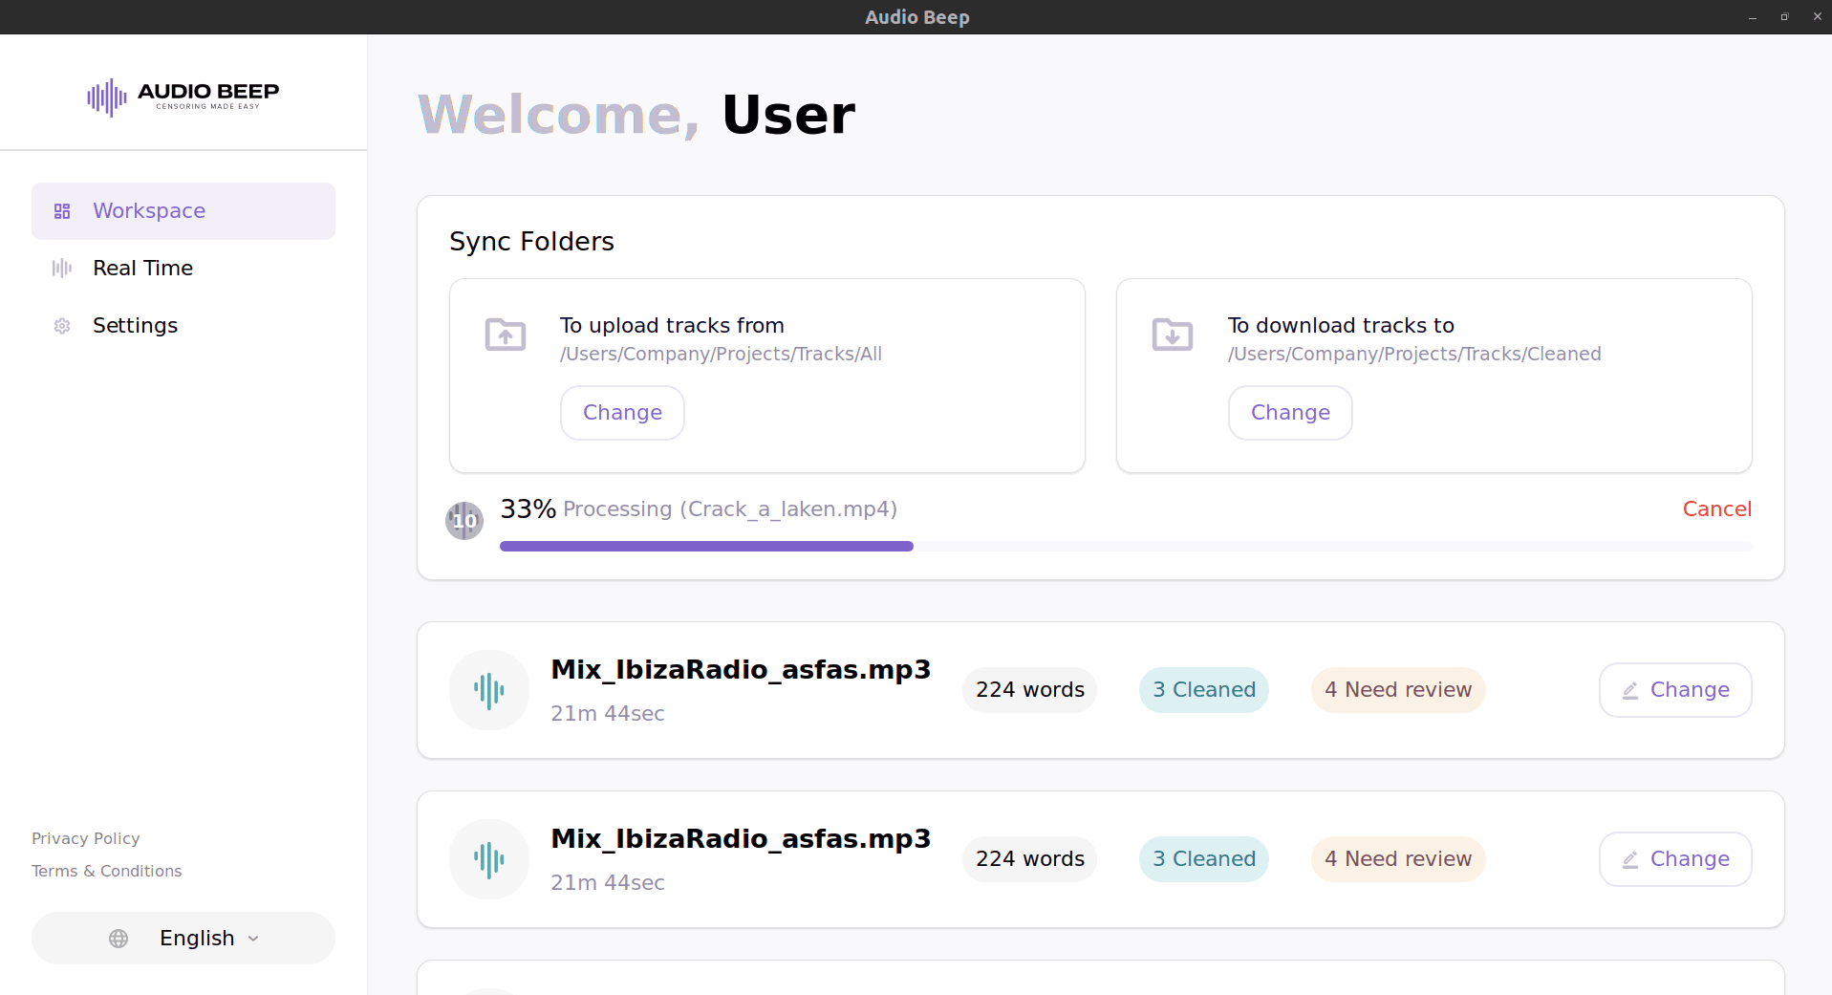The image size is (1832, 995).
Task: Click the second track's 224 words badge
Action: point(1030,859)
